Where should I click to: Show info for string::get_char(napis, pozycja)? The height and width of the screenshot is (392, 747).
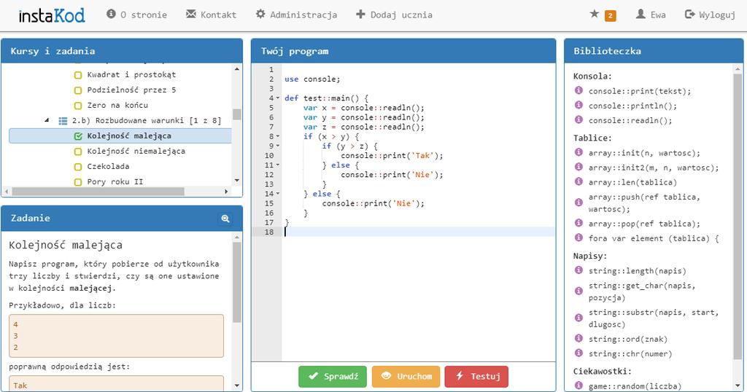[x=578, y=291]
